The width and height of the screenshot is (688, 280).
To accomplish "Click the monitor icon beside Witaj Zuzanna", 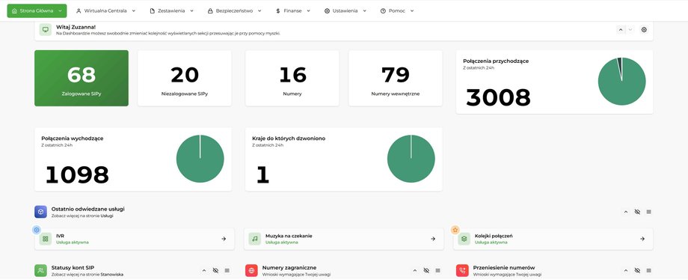I will point(45,30).
